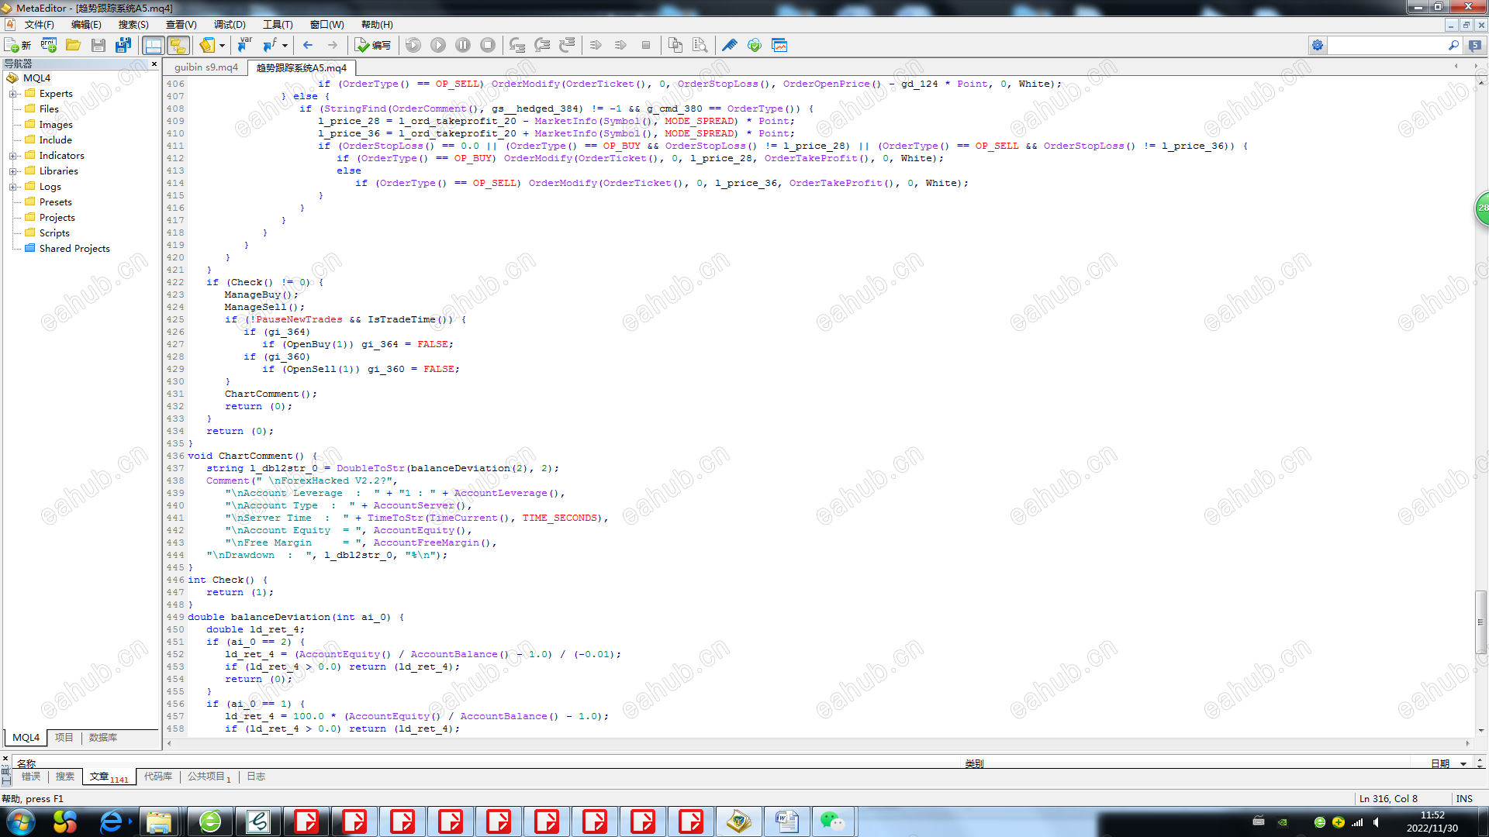Click the WeChat icon in taskbar

coord(833,821)
